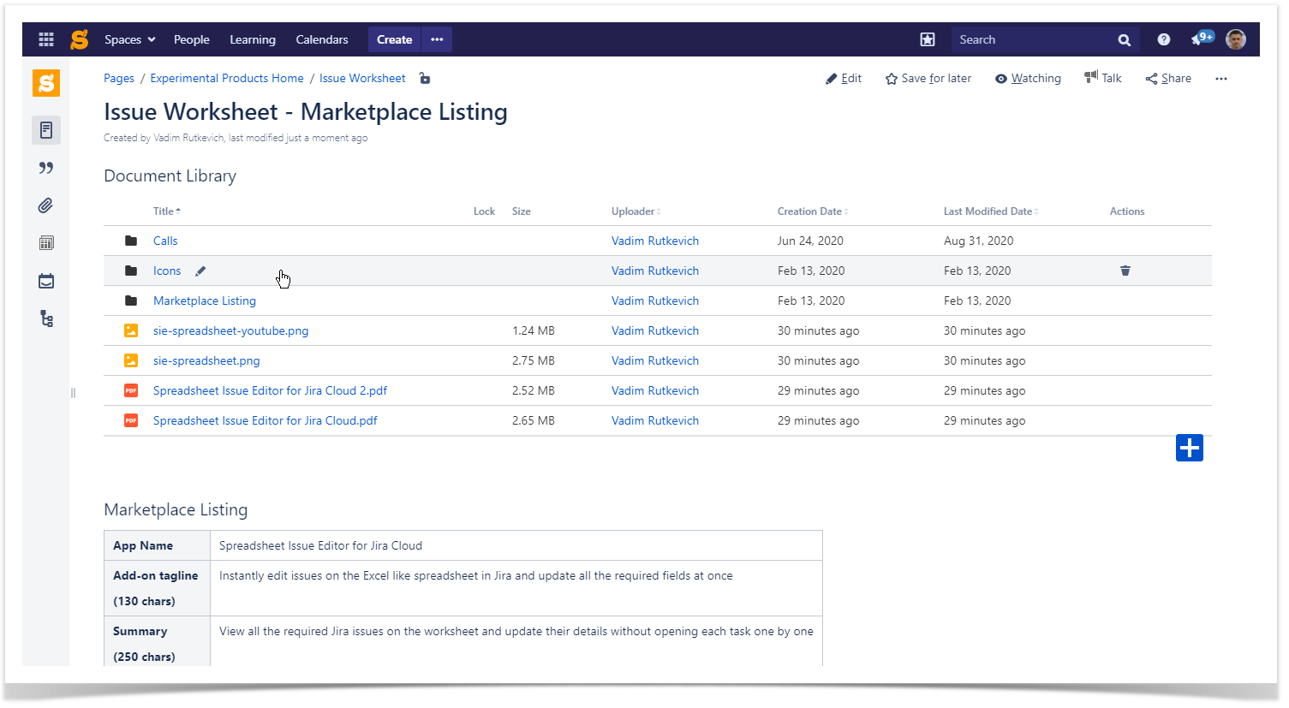Screen dimensions: 1289x708
Task: Open the Spaces dropdown menu
Action: [x=130, y=39]
